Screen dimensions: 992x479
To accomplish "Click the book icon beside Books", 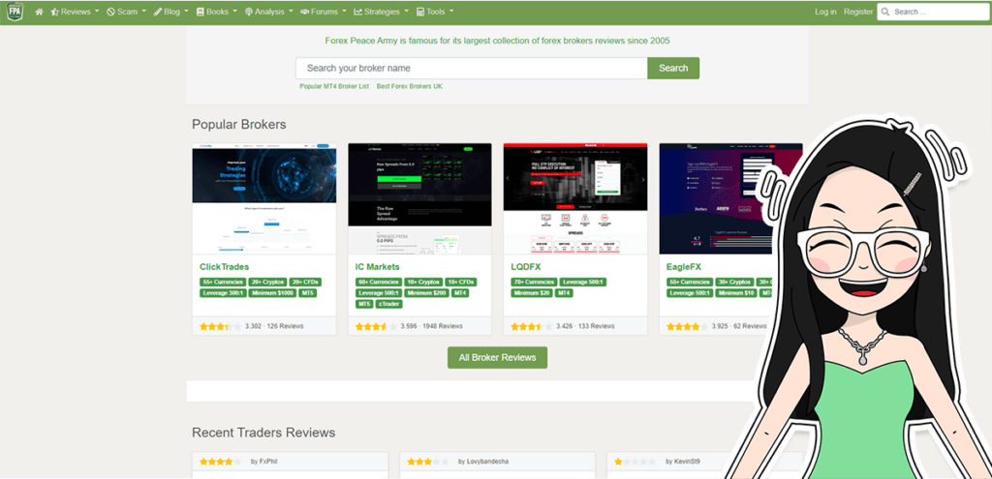I will coord(201,12).
